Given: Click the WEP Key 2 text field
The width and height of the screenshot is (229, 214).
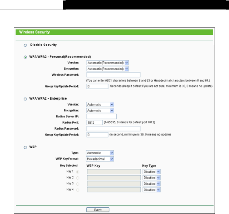Looking at the screenshot, I should (114, 178).
